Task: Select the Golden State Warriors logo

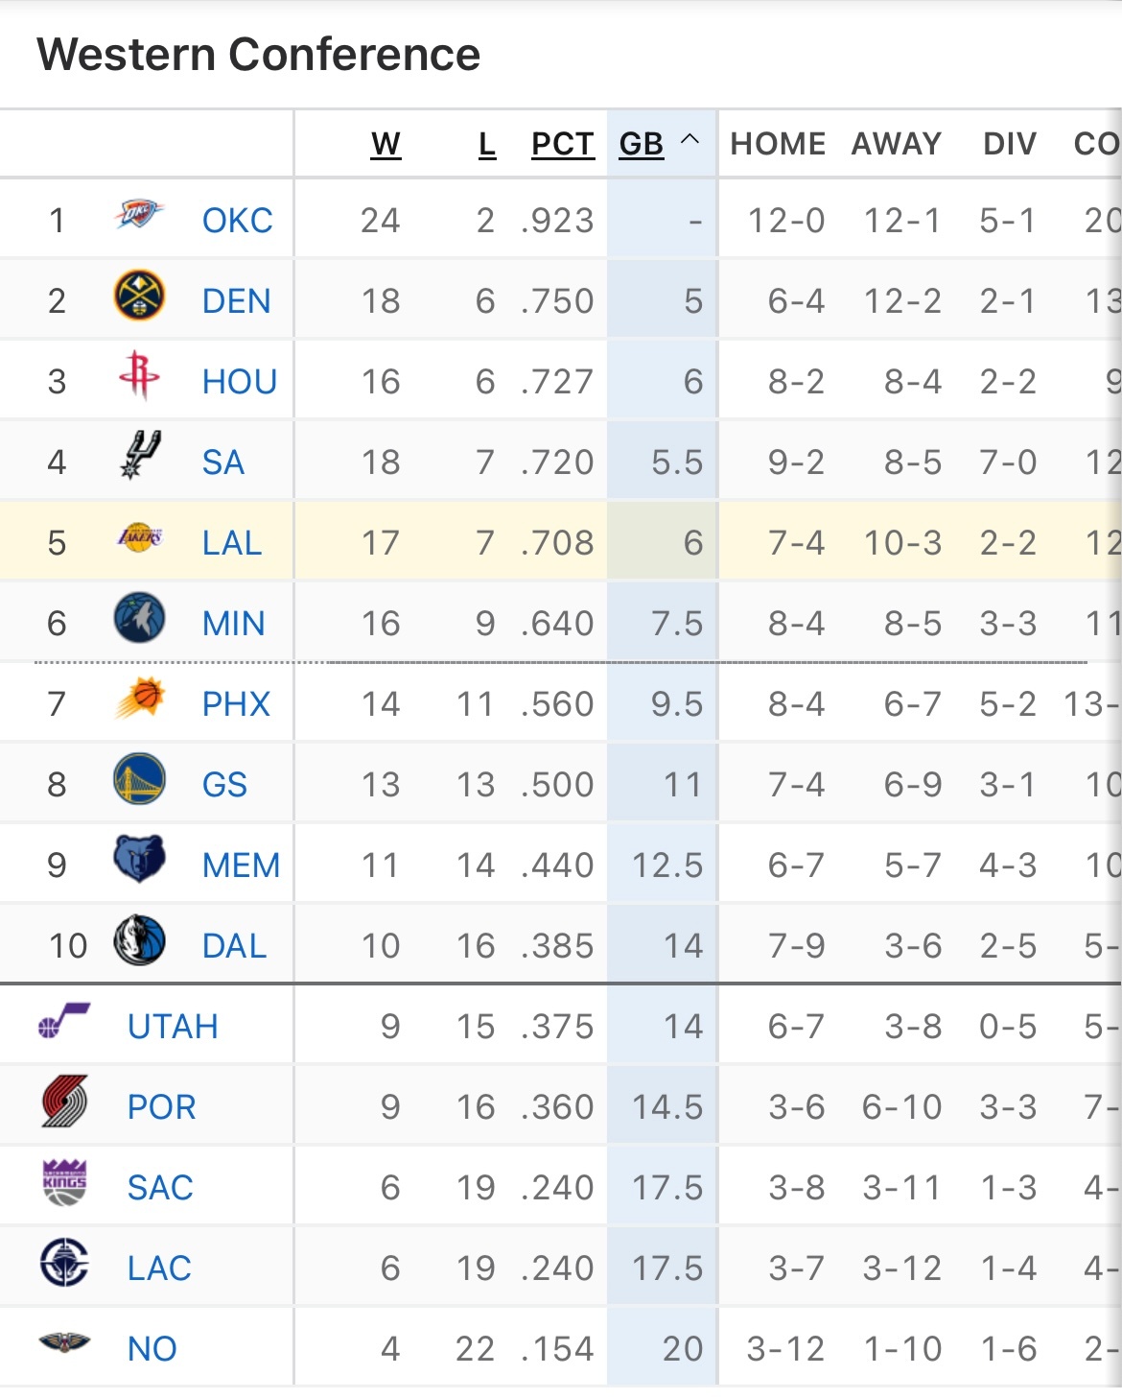Action: 139,779
